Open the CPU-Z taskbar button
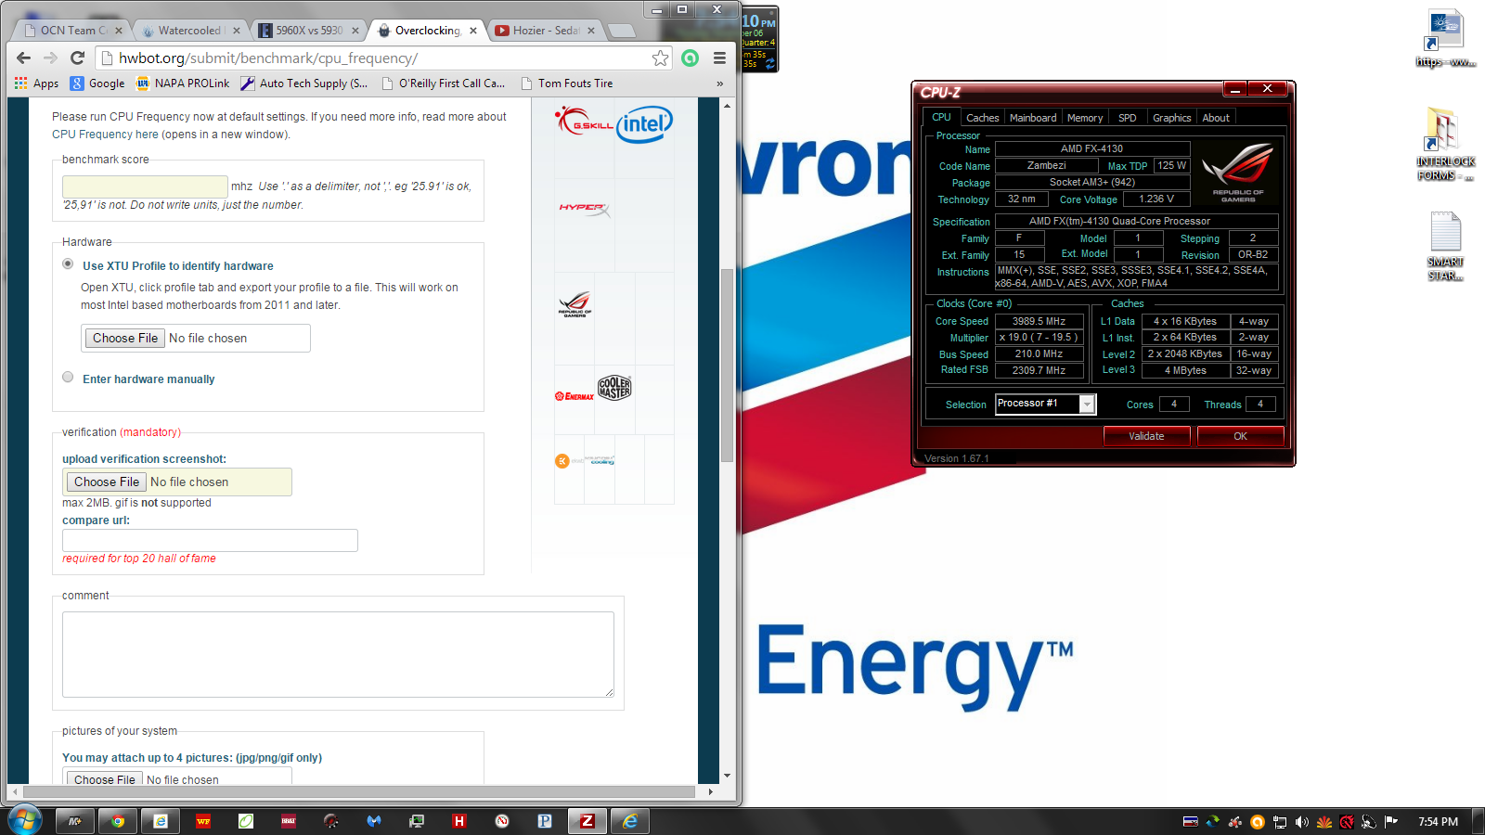This screenshot has height=835, width=1485. 588,821
